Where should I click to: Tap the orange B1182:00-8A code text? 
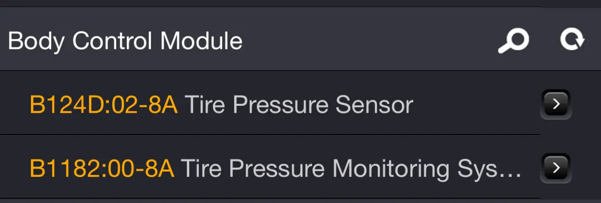click(102, 168)
